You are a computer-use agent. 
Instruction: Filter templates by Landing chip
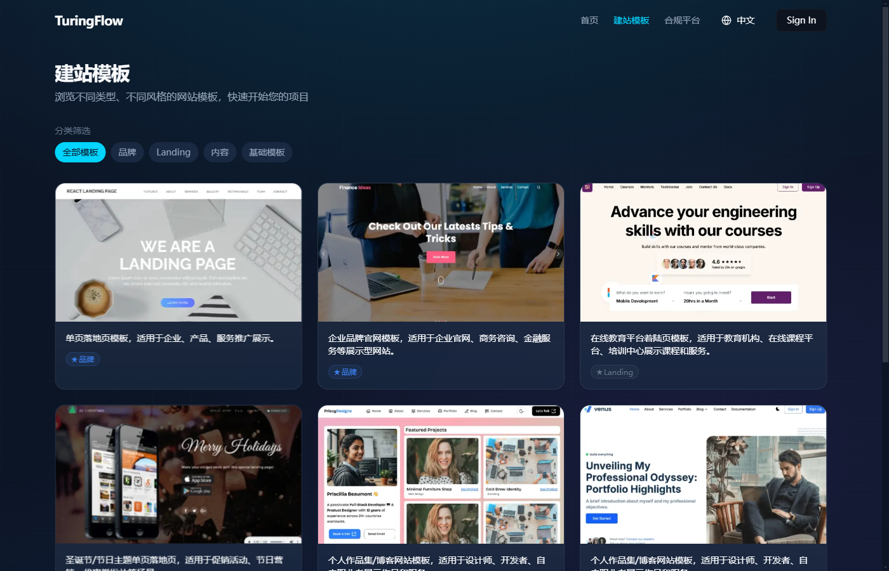point(173,152)
